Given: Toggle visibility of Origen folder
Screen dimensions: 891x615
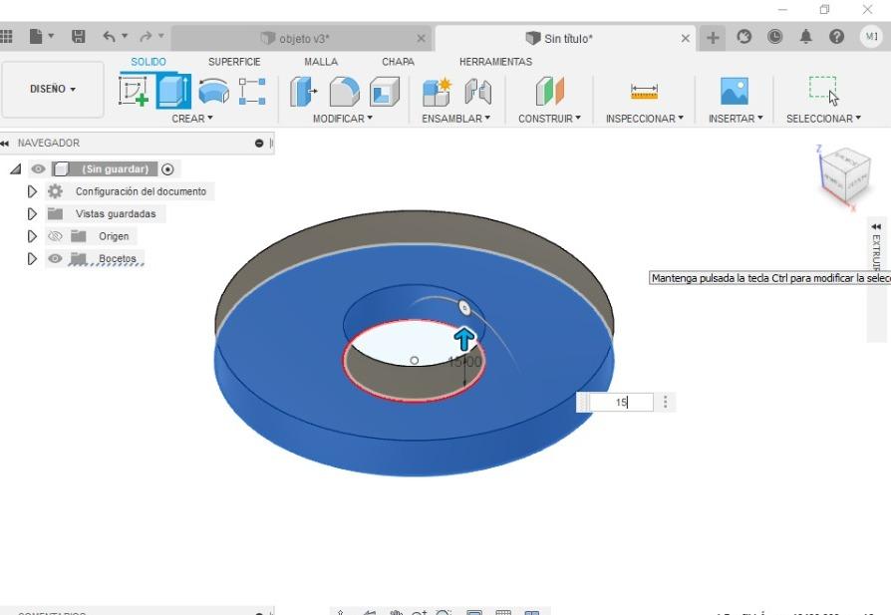Looking at the screenshot, I should click(55, 236).
